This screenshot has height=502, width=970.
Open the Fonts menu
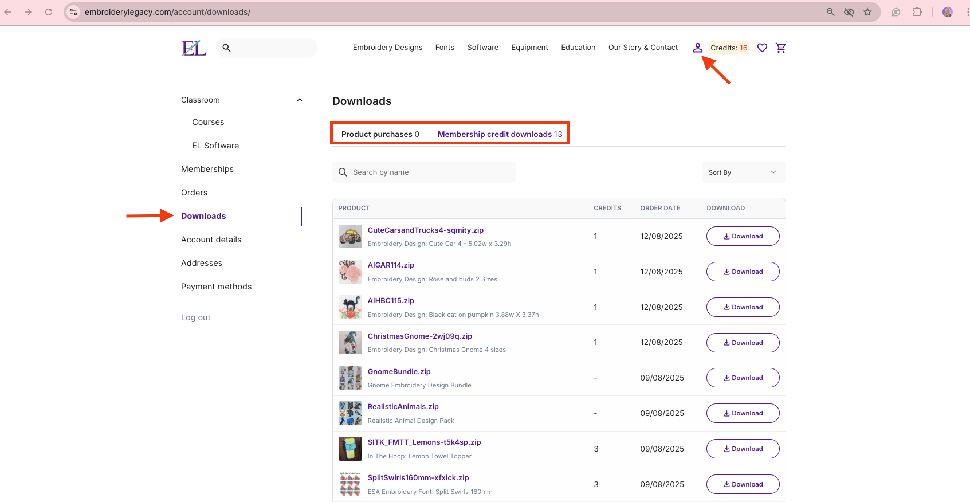coord(445,48)
